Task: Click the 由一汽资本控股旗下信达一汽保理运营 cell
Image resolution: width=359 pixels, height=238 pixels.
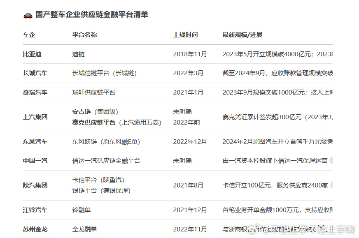Action: 275,161
